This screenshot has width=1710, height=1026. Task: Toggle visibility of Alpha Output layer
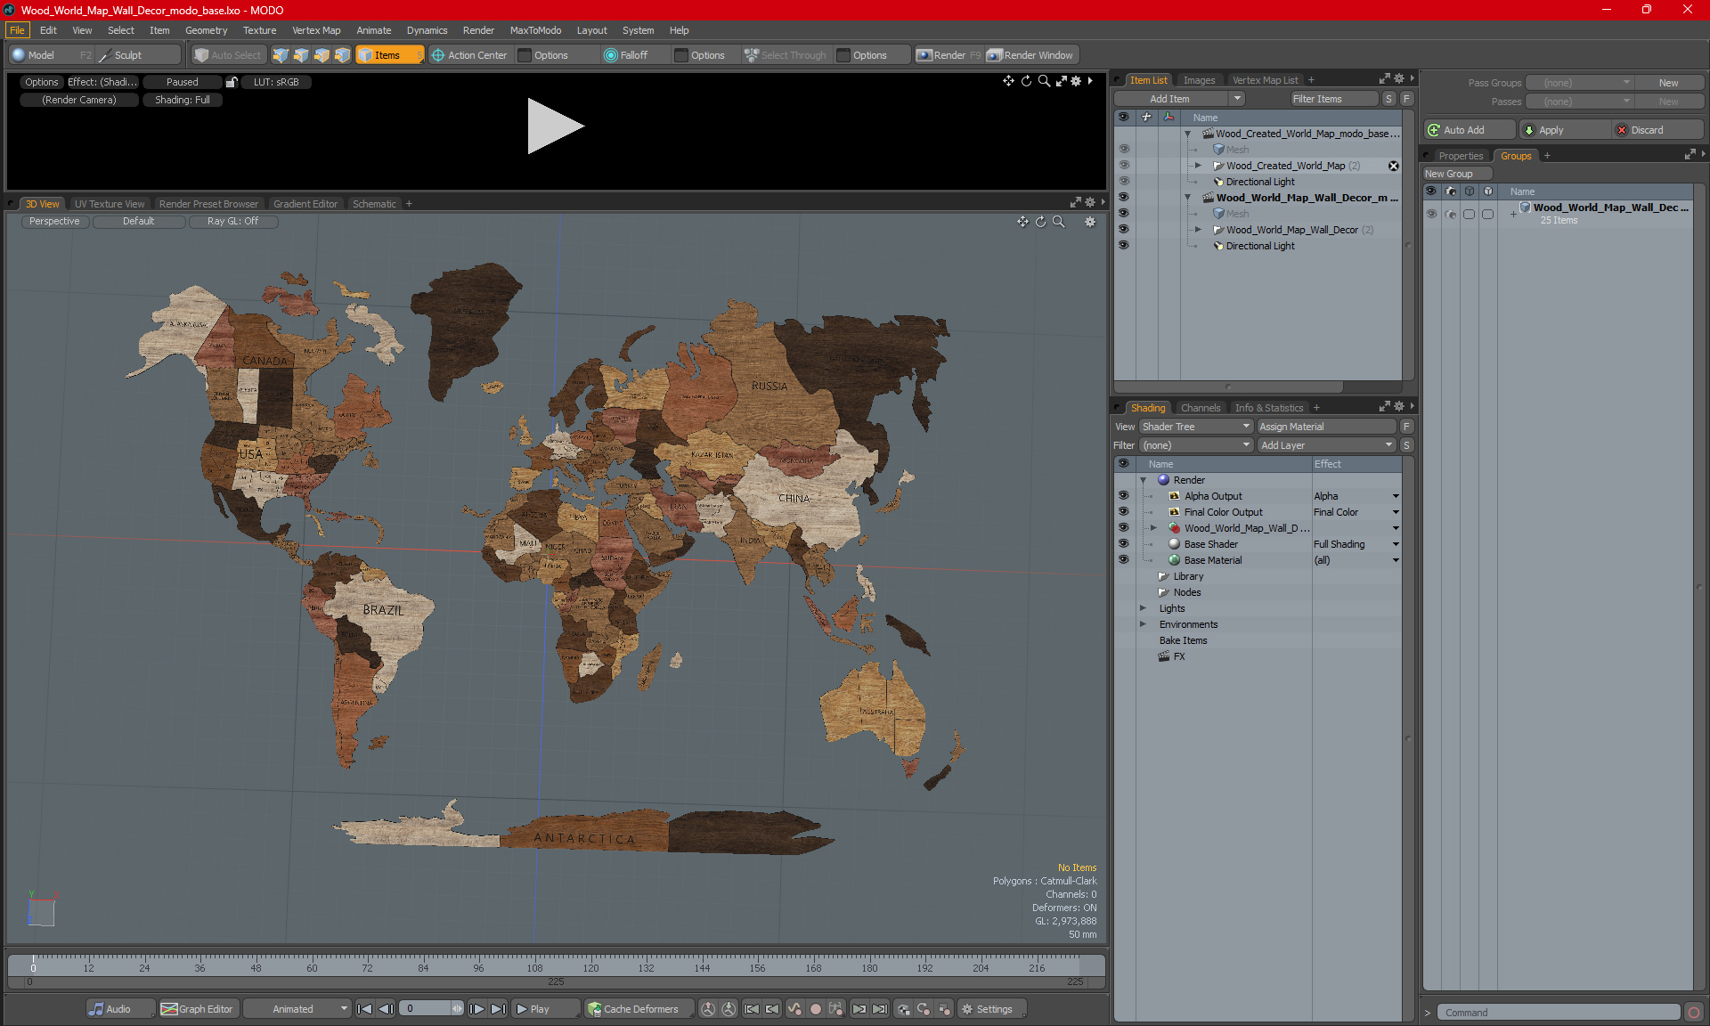tap(1123, 496)
